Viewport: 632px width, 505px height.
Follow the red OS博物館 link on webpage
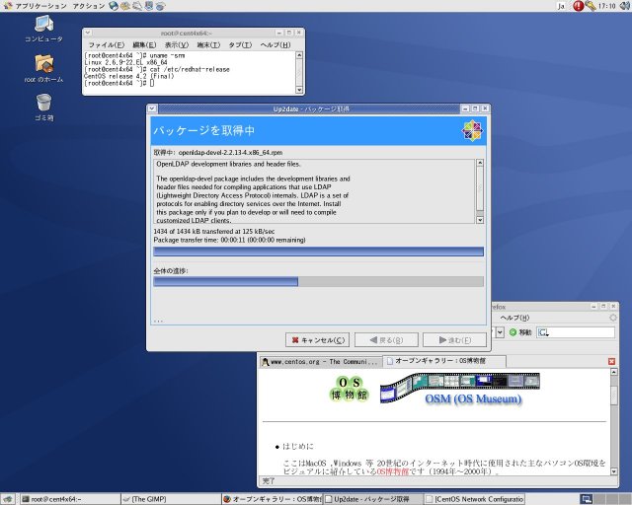click(x=393, y=471)
